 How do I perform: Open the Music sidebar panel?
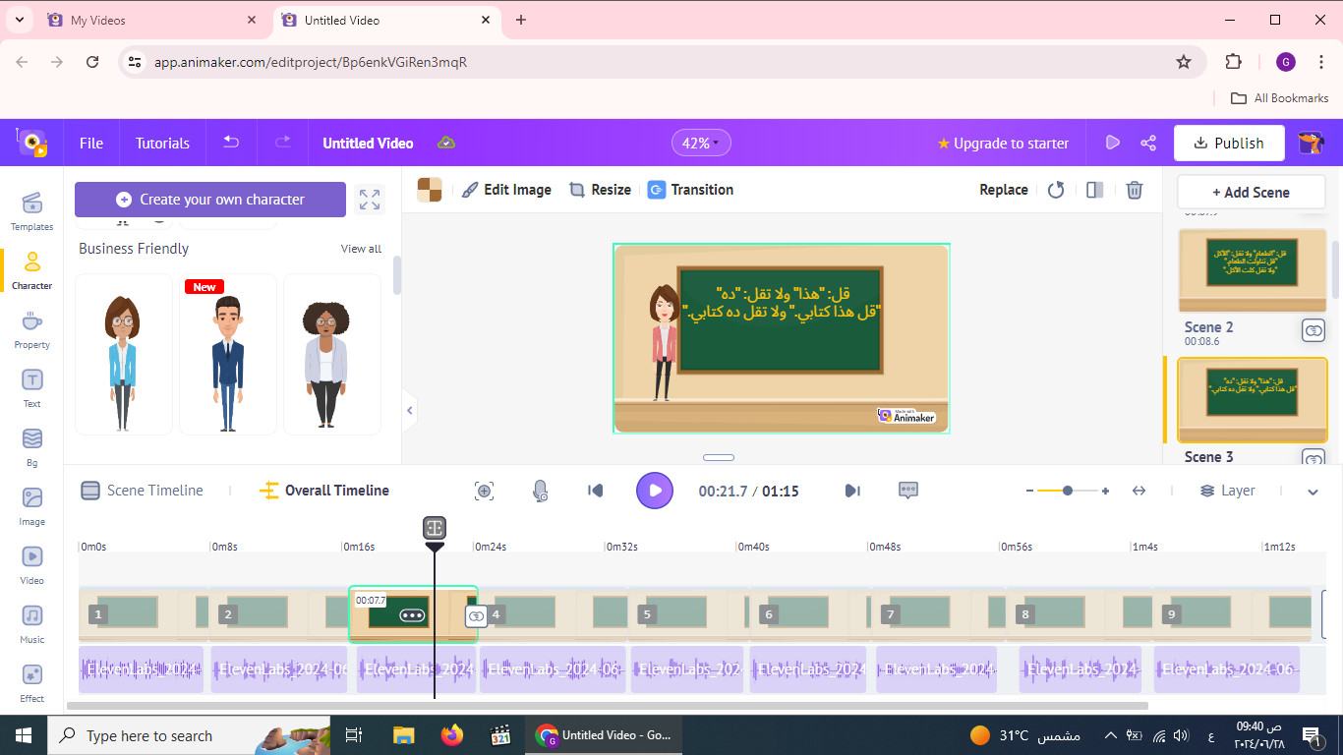31,624
